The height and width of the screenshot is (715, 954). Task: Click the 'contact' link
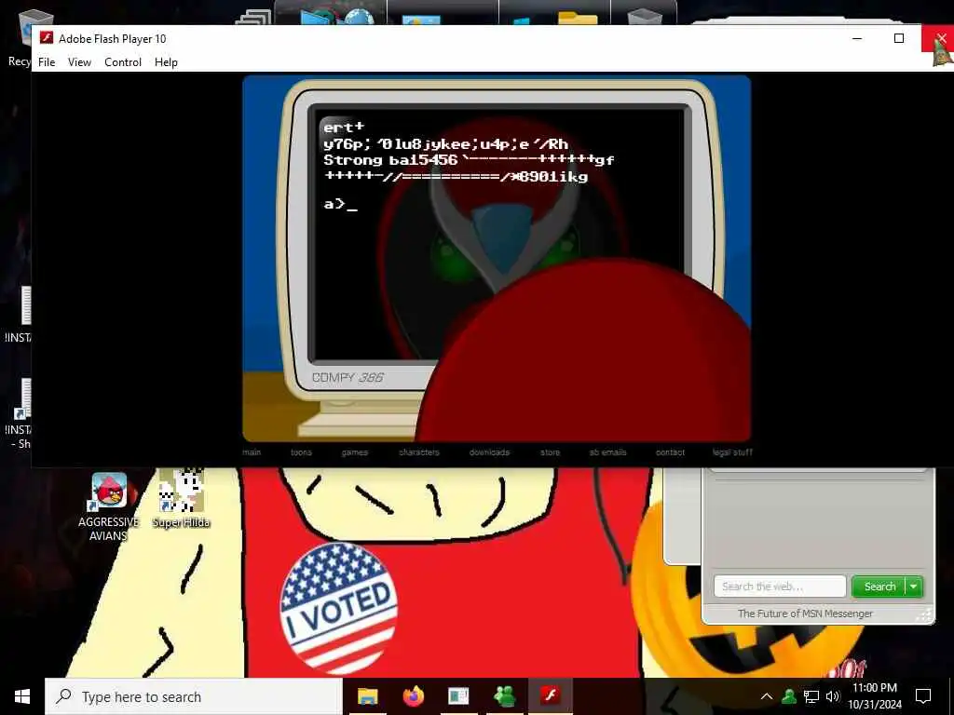[671, 452]
